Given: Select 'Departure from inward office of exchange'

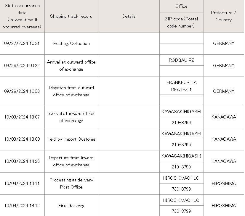Looking at the screenshot, I should (x=71, y=161).
